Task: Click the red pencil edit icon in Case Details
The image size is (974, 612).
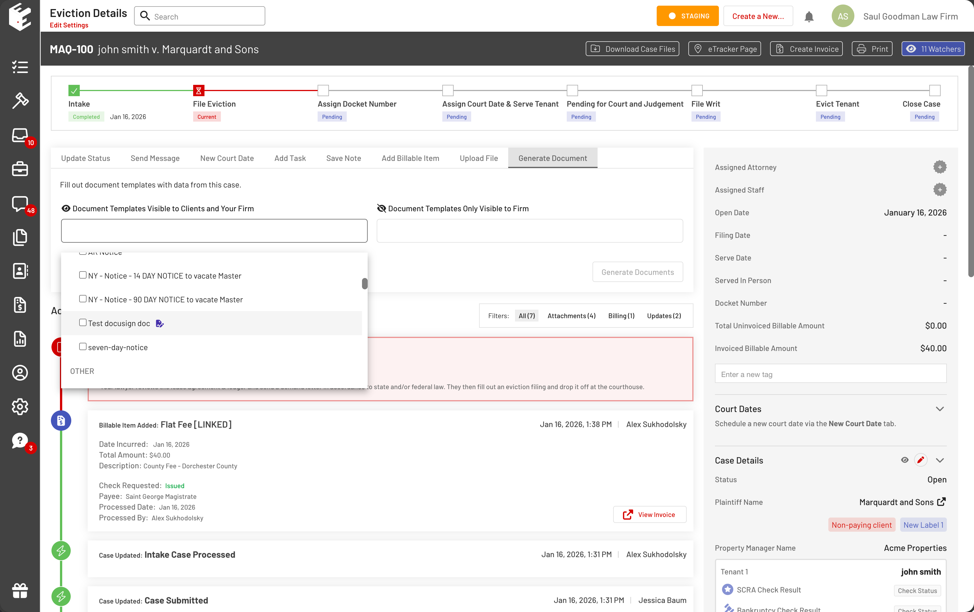Action: [921, 460]
